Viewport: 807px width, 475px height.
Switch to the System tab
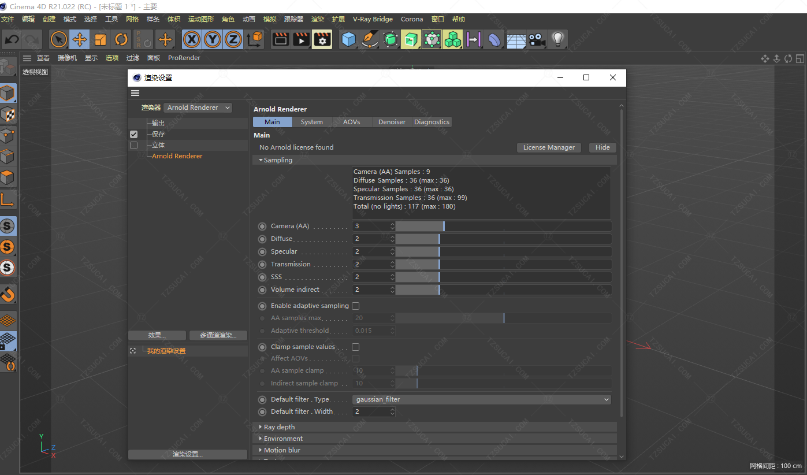pos(312,122)
